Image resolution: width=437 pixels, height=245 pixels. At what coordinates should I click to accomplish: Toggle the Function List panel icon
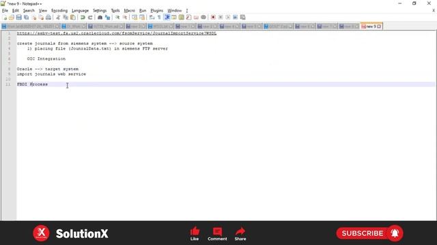[x=188, y=17]
